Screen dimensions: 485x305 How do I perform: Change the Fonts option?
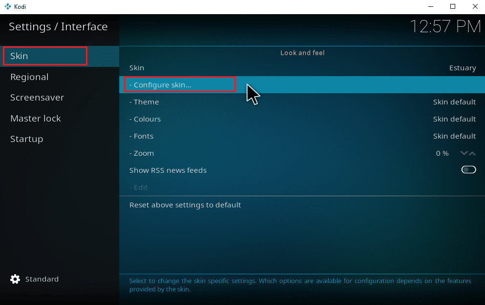coord(302,136)
